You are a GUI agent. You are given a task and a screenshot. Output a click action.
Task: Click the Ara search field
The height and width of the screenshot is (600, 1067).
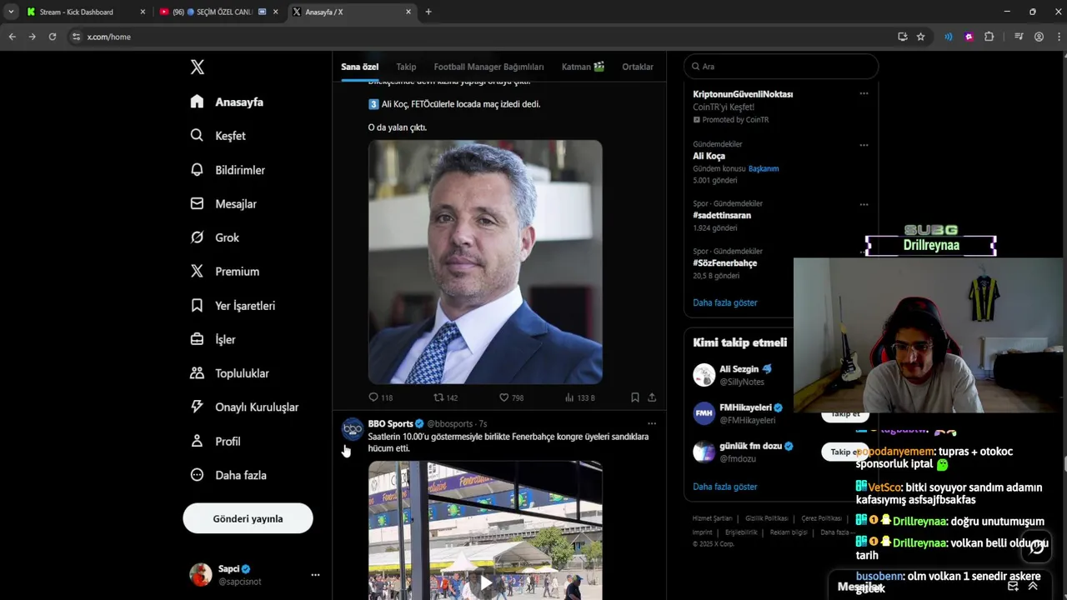pos(781,67)
